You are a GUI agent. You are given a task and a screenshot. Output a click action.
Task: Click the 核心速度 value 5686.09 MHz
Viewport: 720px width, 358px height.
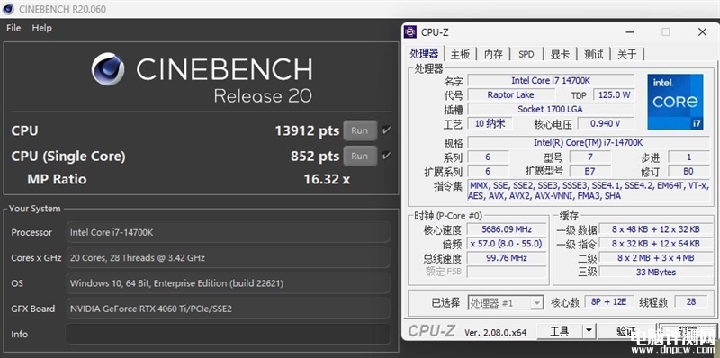(x=507, y=229)
